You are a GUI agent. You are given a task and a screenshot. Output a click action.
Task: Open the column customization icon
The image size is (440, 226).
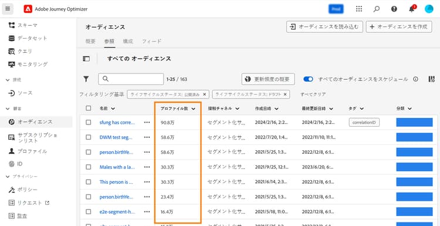pos(432,79)
